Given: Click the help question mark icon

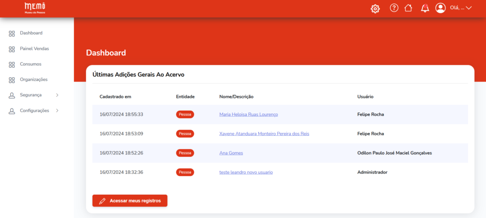Looking at the screenshot, I should tap(394, 8).
